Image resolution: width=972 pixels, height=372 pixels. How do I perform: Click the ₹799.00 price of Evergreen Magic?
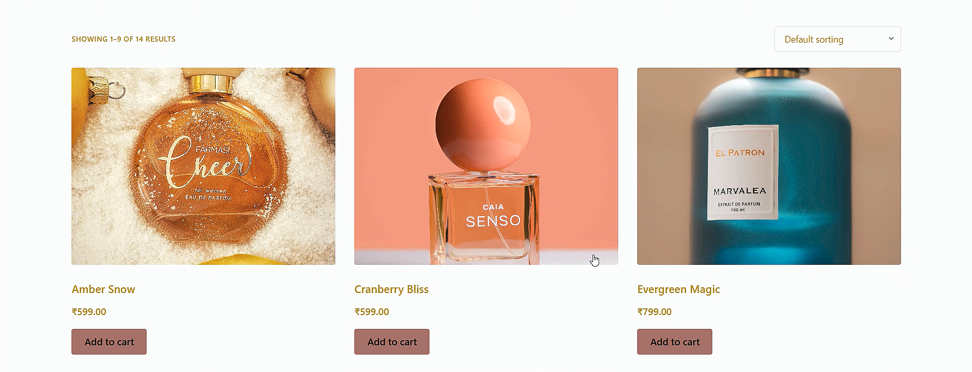point(655,312)
